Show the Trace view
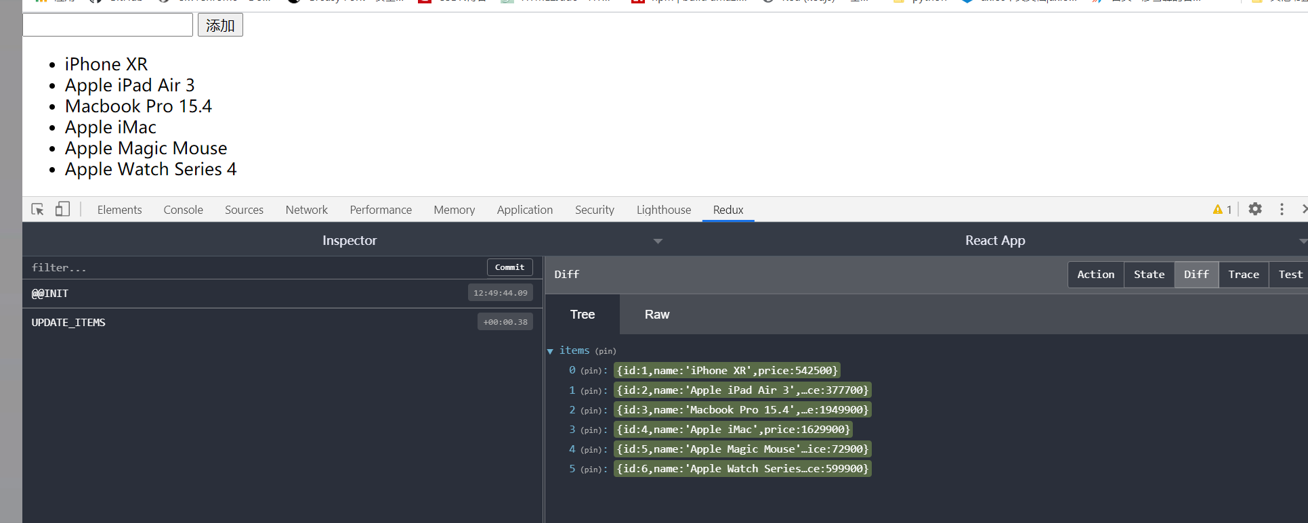Viewport: 1308px width, 523px height. pos(1244,275)
